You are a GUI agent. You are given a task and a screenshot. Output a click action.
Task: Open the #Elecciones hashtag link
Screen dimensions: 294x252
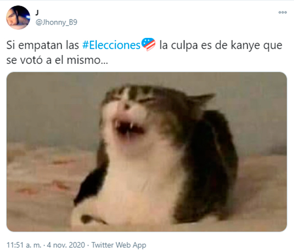pyautogui.click(x=111, y=45)
